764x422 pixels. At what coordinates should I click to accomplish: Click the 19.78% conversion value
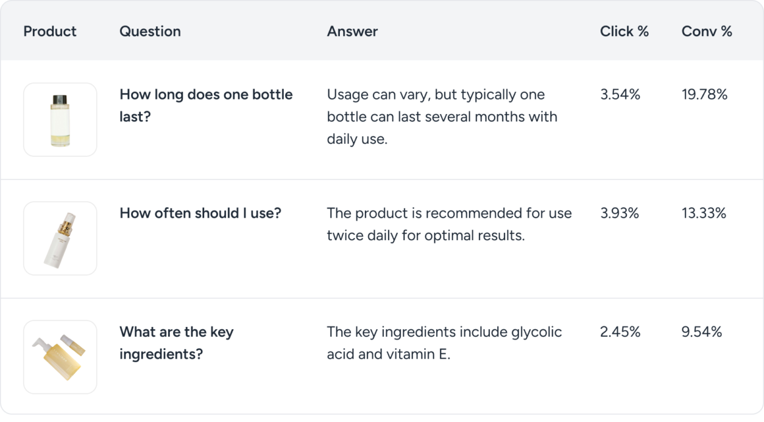[705, 95]
